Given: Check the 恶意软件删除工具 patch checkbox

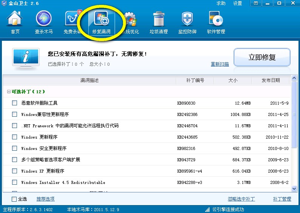Looking at the screenshot, I should [15, 103].
